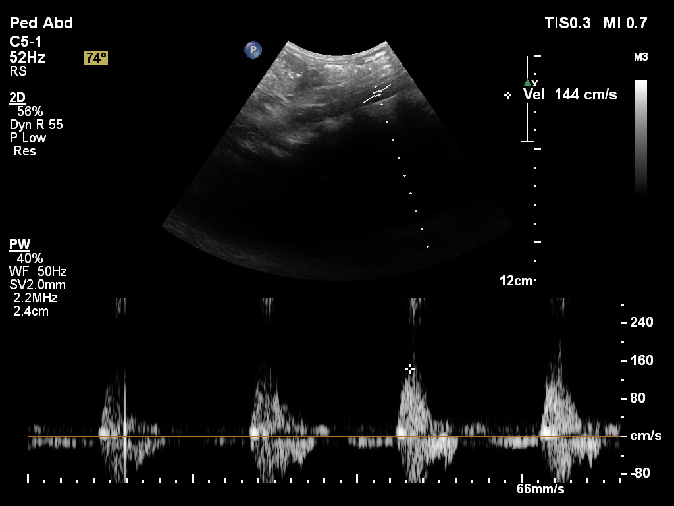The width and height of the screenshot is (674, 506).
Task: Click the orange Doppler baseline
Action: click(x=323, y=436)
